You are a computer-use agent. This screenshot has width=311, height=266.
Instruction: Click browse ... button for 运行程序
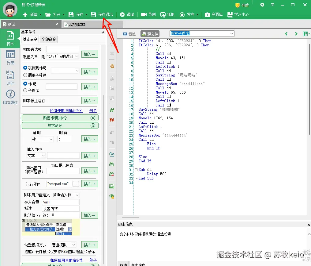point(76,184)
